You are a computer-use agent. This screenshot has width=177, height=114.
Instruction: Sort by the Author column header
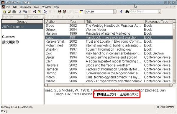pos(56,22)
